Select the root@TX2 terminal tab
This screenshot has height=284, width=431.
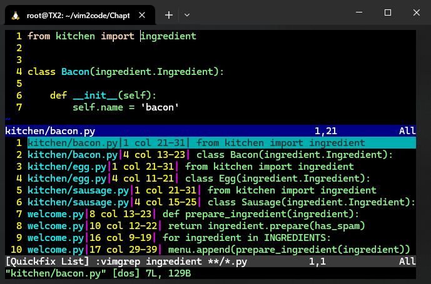[80, 16]
